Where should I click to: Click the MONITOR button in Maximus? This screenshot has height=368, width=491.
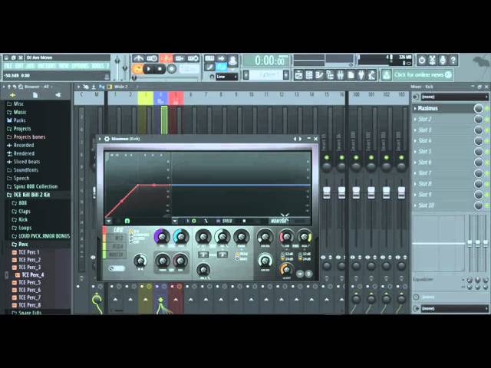278,222
